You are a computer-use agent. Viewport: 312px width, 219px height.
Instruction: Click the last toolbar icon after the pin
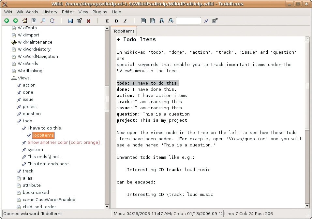click(215, 21)
